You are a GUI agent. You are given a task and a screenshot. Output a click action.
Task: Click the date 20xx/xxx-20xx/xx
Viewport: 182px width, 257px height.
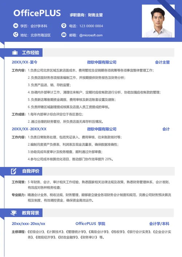click(x=28, y=224)
